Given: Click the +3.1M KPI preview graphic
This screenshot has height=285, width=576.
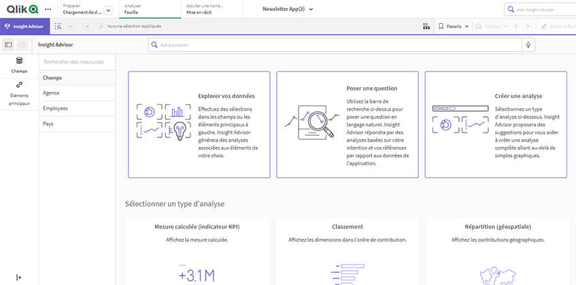Looking at the screenshot, I should tap(197, 275).
